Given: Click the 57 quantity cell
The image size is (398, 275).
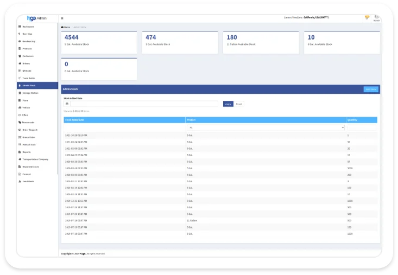Looking at the screenshot, I should click(349, 162).
